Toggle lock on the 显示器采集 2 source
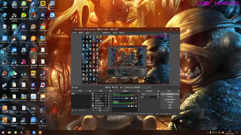The image size is (241, 135). pos(109,103)
